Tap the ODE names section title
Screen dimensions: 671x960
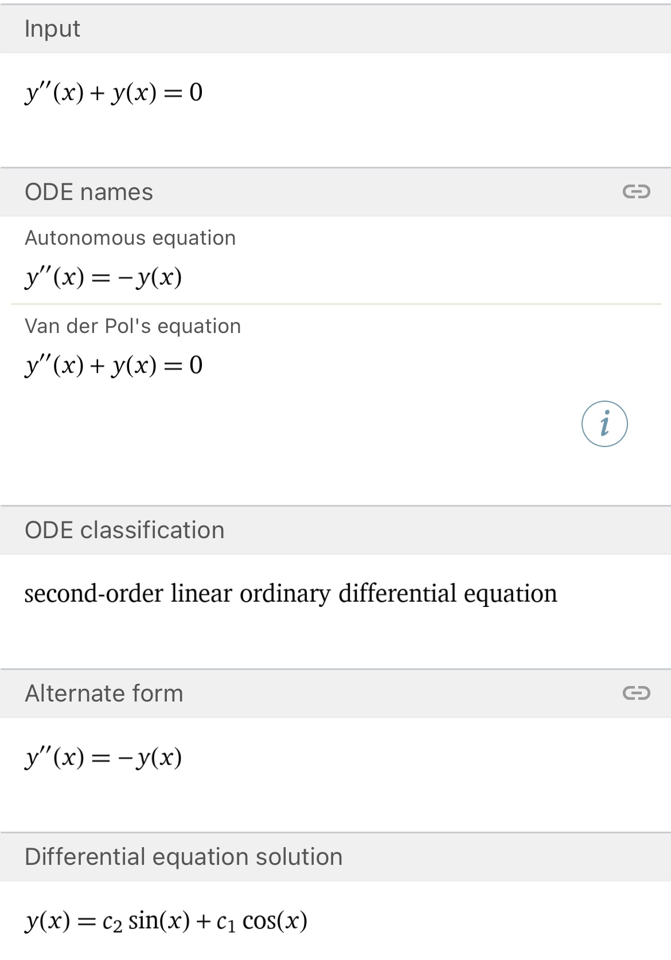point(89,192)
